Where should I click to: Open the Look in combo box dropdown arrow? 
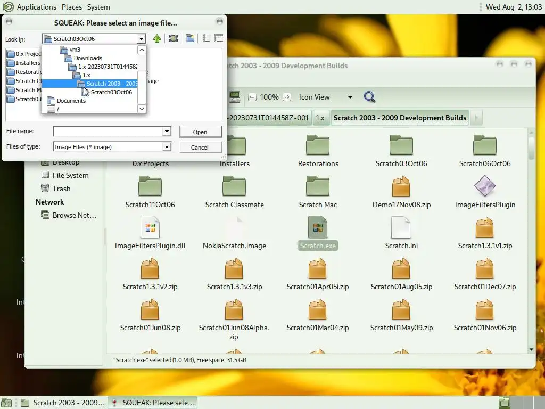pyautogui.click(x=141, y=38)
